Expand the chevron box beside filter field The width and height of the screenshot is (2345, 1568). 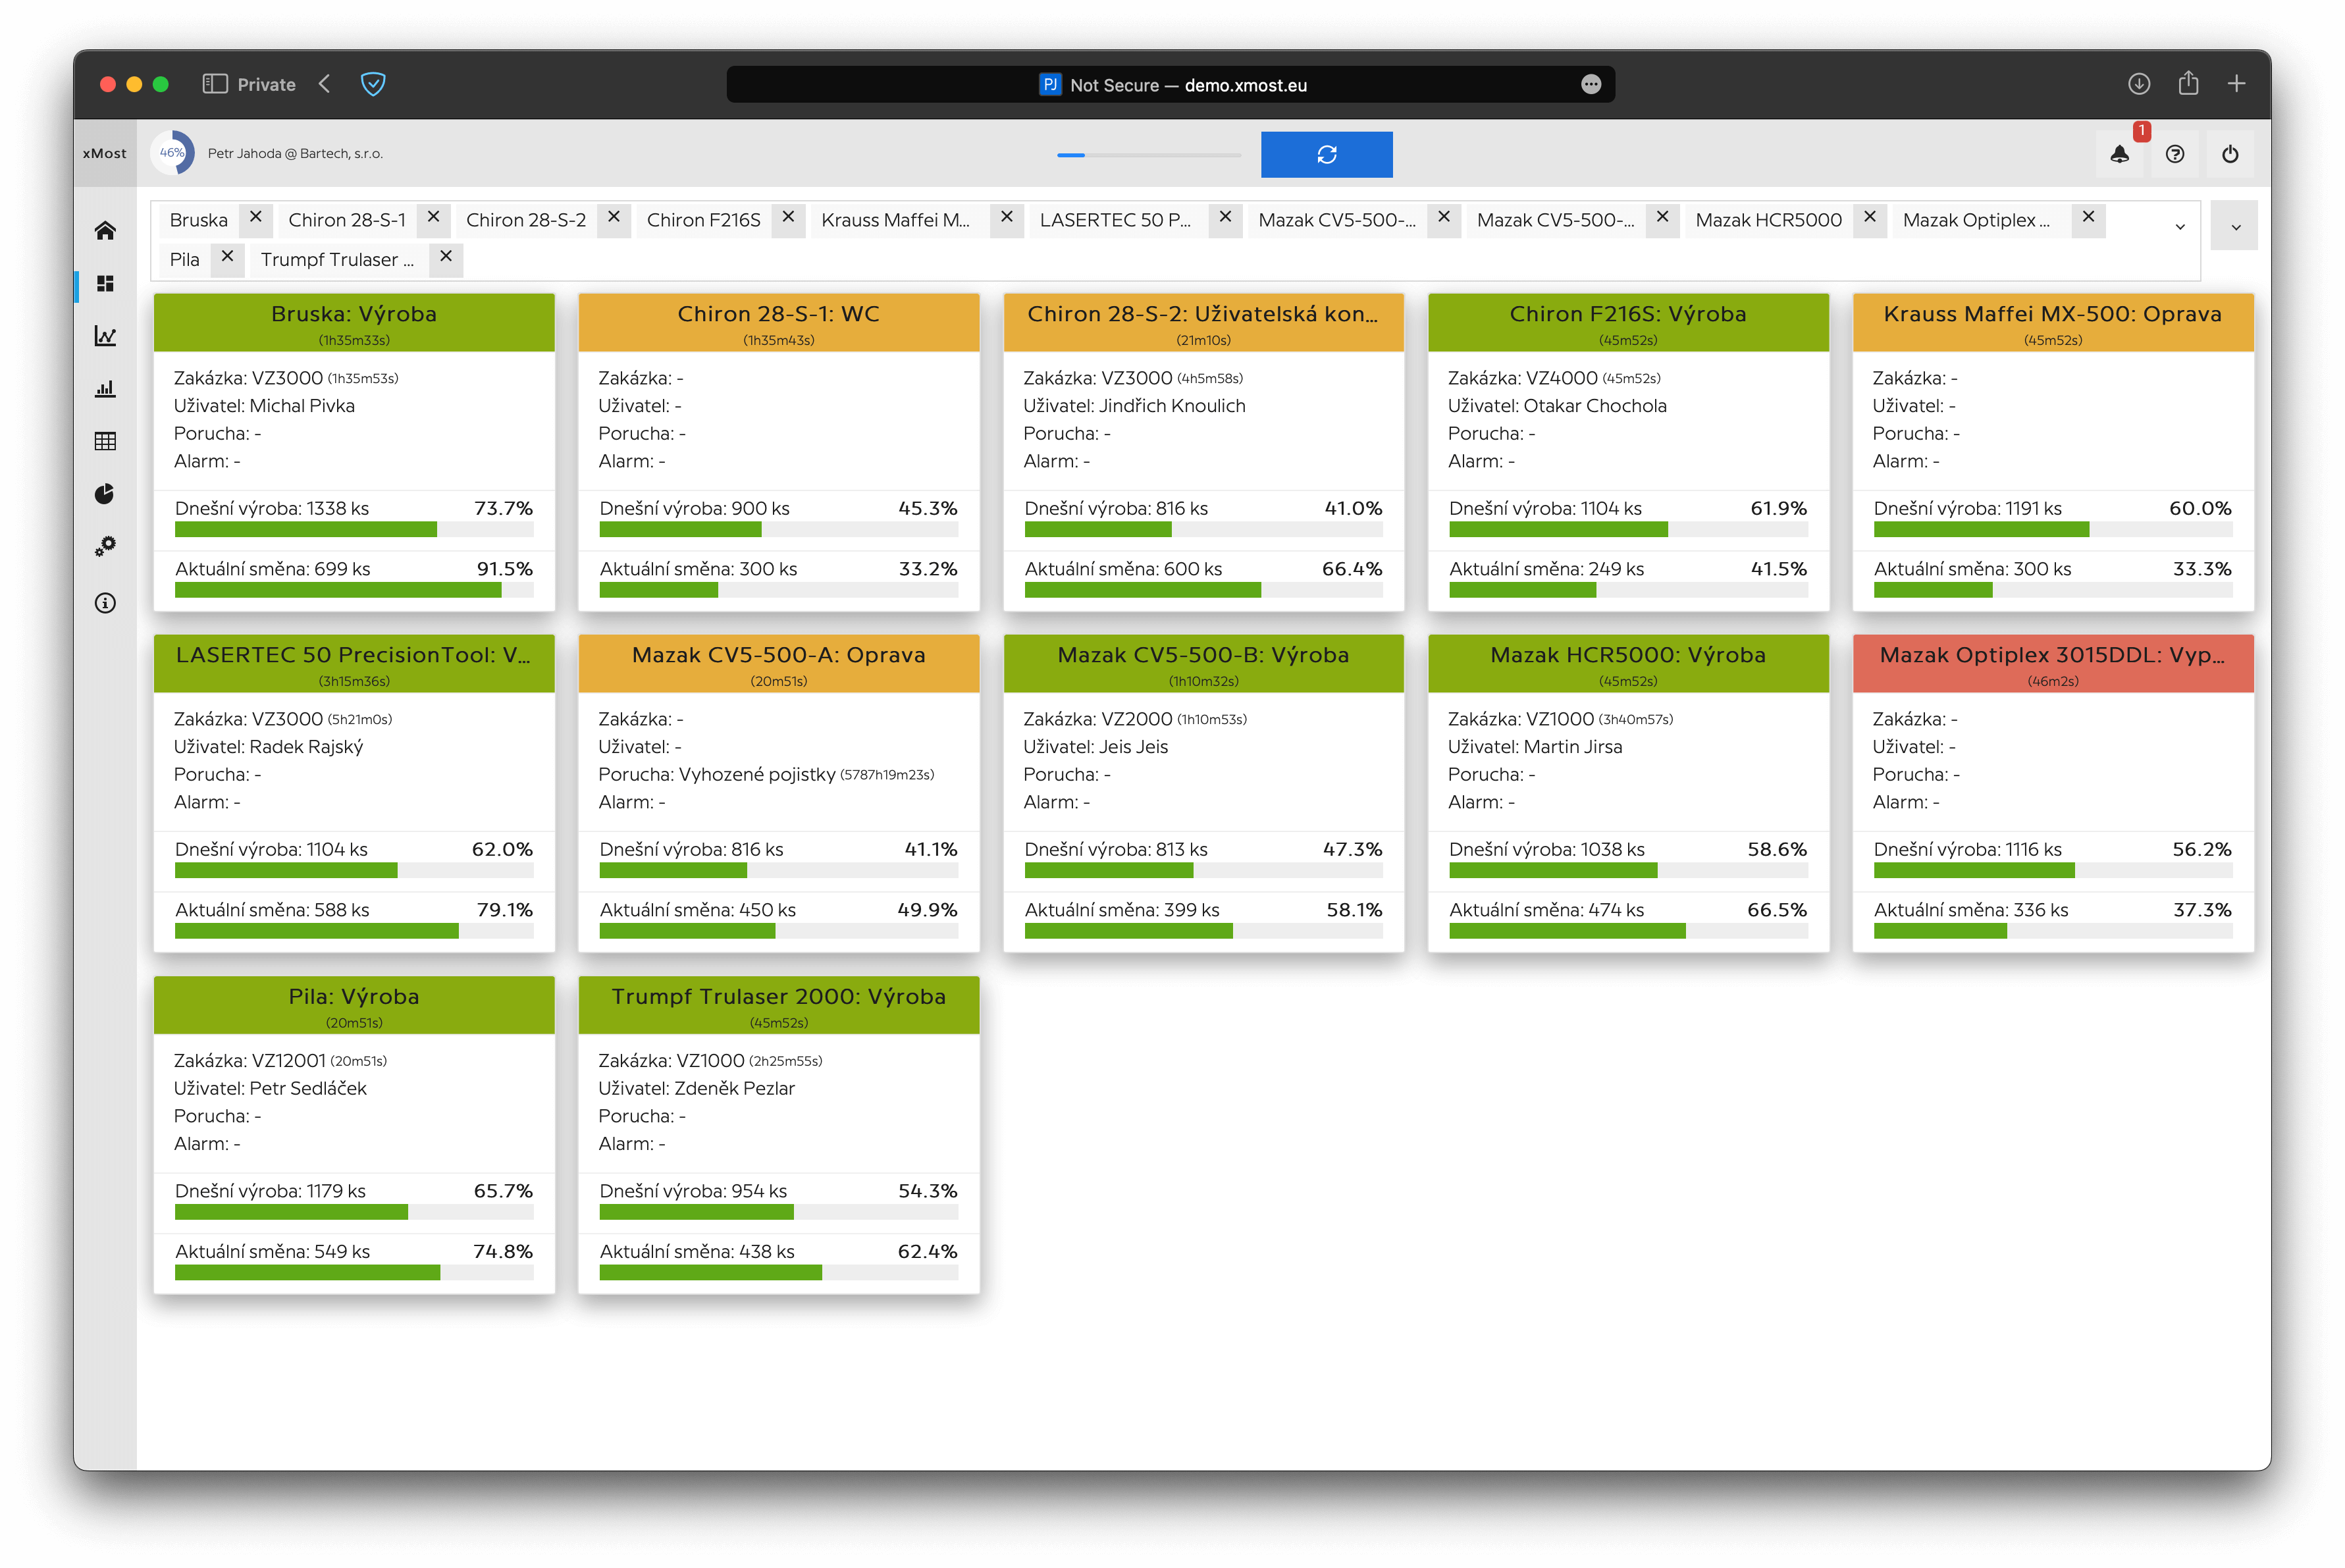click(2234, 227)
